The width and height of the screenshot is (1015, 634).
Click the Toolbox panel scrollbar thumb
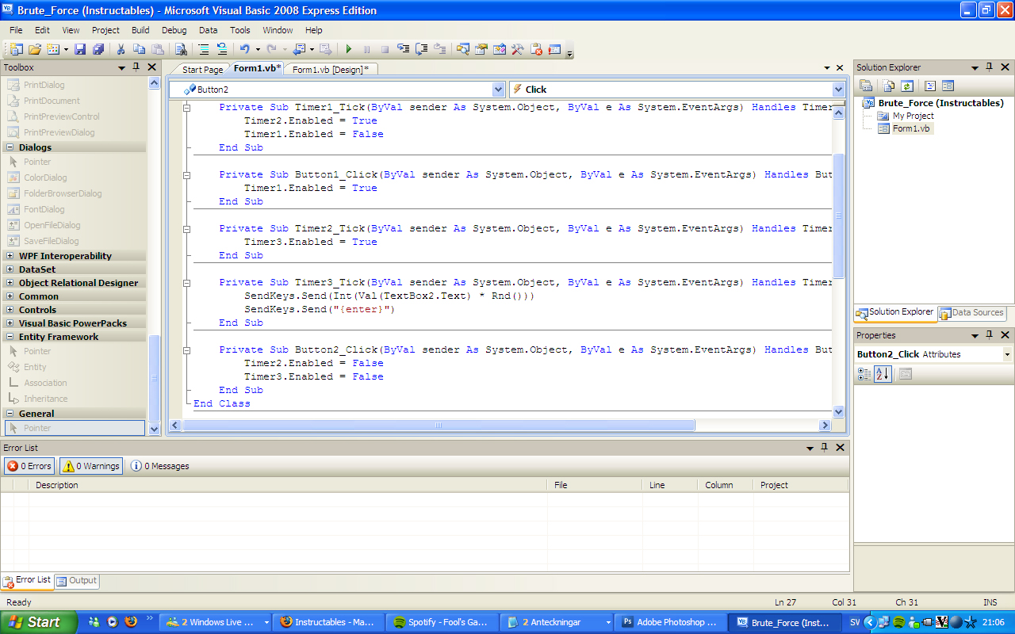click(x=154, y=378)
